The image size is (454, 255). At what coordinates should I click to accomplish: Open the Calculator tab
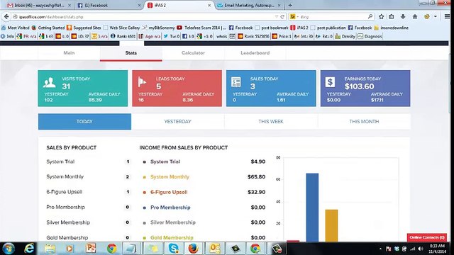tap(193, 53)
